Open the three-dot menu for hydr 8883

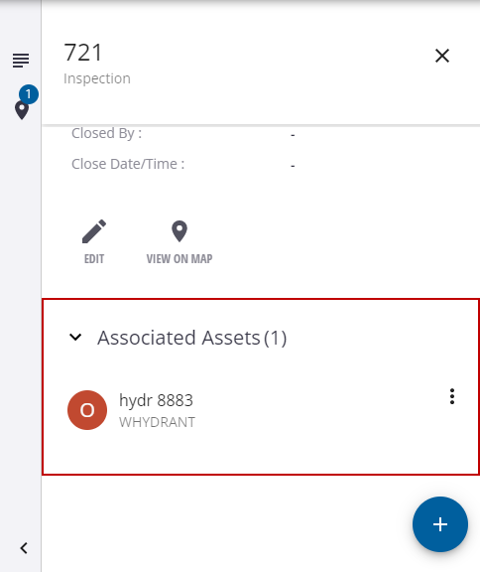[x=452, y=396]
